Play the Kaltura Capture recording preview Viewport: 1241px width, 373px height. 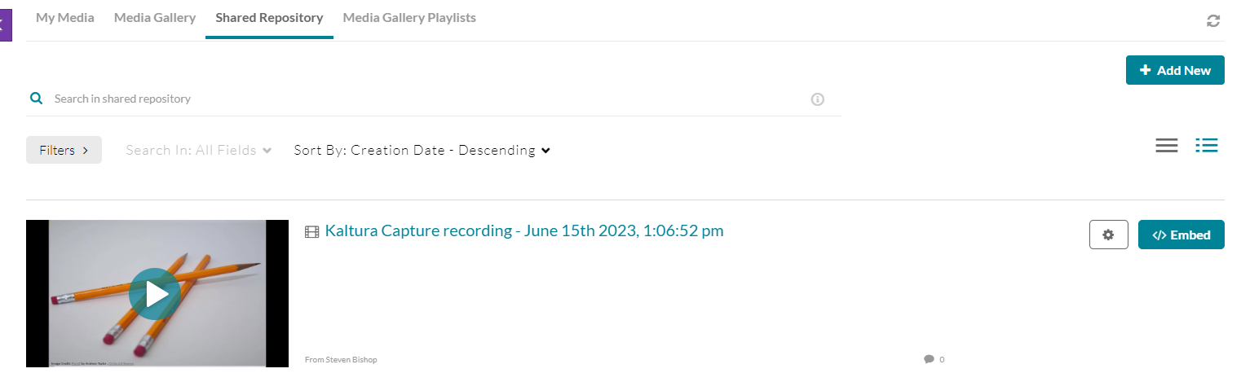click(155, 293)
